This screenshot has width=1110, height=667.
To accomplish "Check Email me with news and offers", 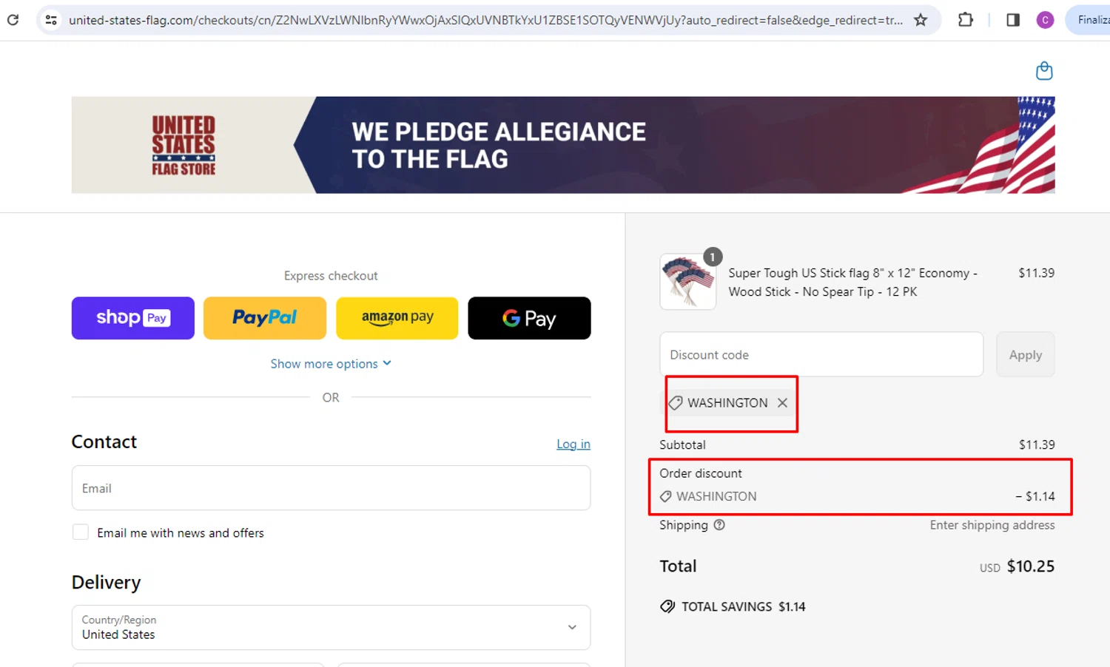I will (x=81, y=532).
